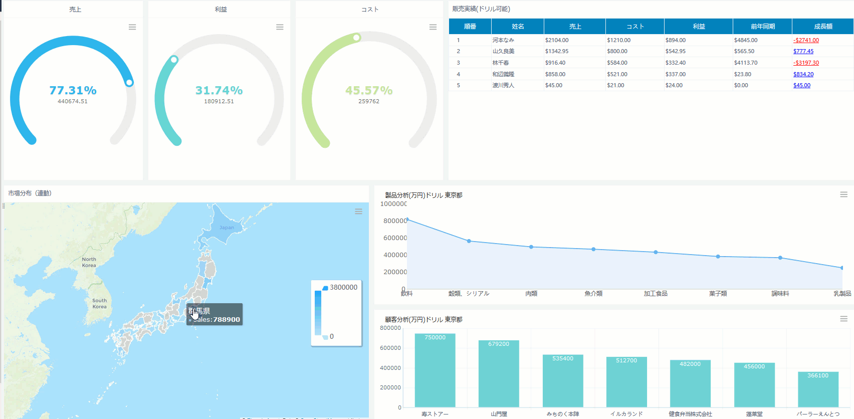Click the 成長額 column header

coord(823,26)
